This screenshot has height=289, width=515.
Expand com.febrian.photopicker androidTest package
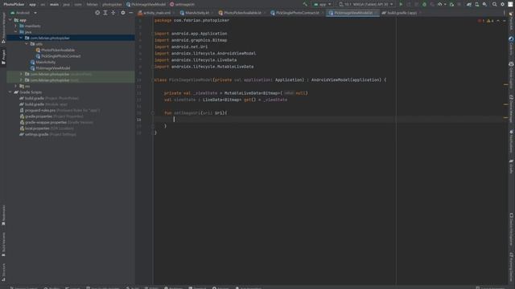[21, 74]
